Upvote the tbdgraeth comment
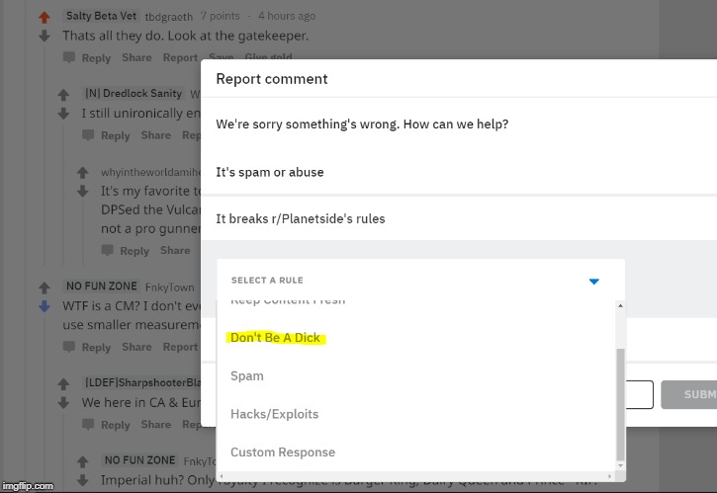 [44, 18]
